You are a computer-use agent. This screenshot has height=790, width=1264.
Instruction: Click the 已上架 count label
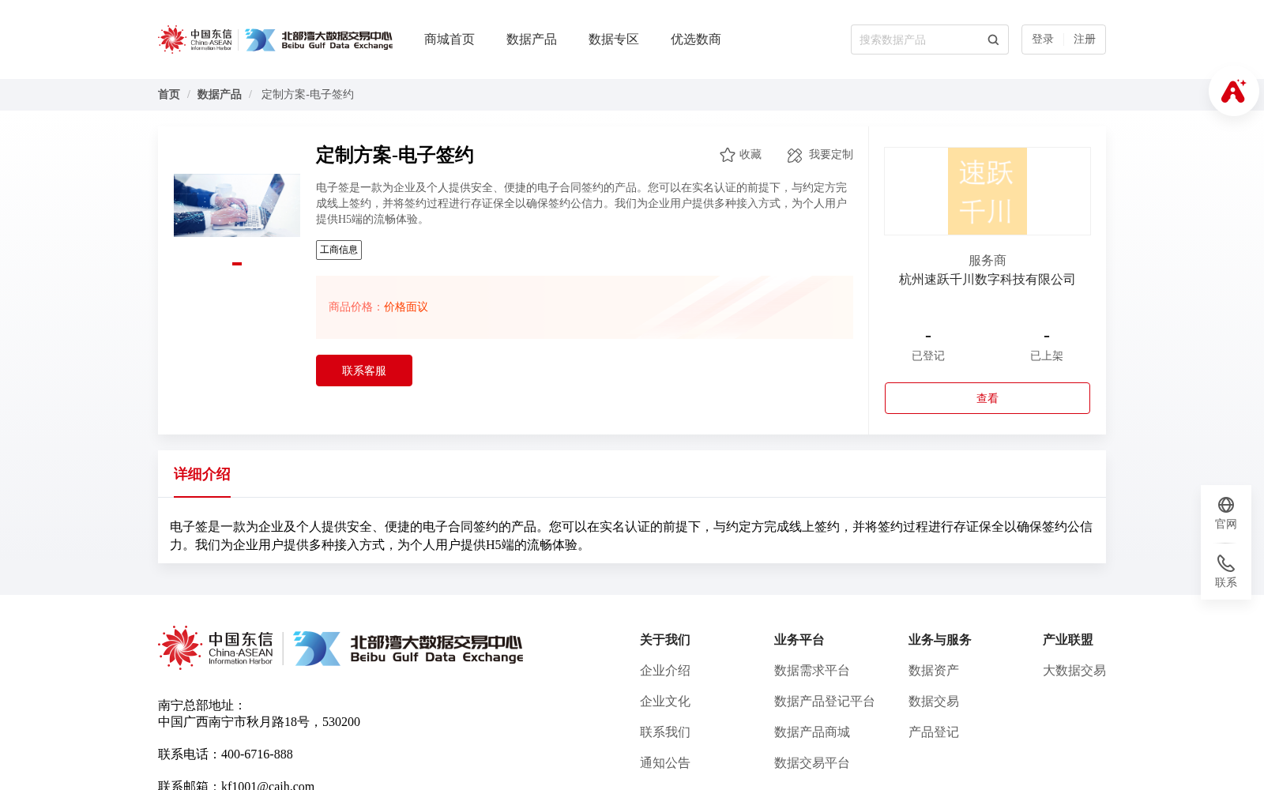[1047, 356]
